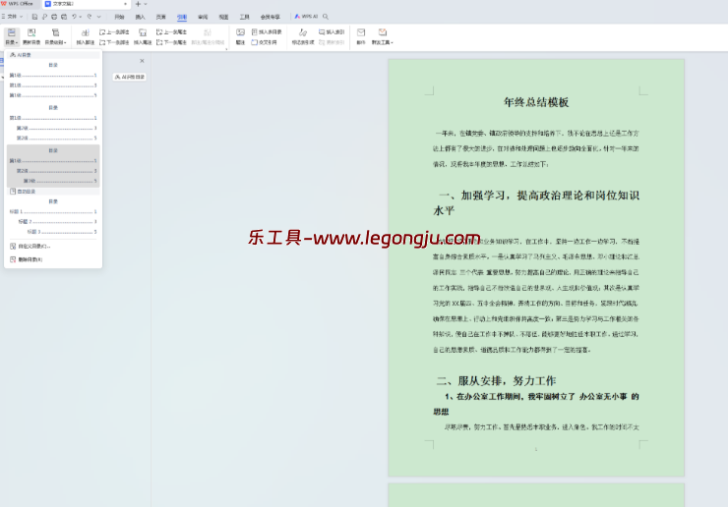Choose the first TOC preview with only level-1 entries
728x507 pixels.
(53, 81)
